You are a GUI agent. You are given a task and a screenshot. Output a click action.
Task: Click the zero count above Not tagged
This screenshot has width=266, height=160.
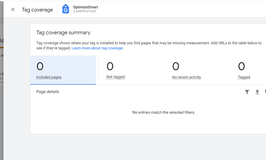click(x=110, y=67)
